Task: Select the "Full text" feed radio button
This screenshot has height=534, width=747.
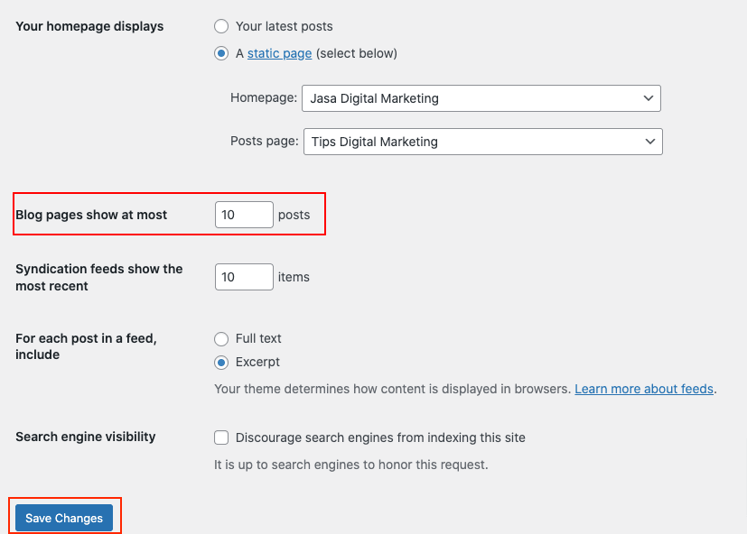Action: (x=221, y=338)
